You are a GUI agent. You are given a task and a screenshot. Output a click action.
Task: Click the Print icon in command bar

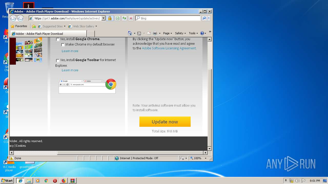(155, 33)
